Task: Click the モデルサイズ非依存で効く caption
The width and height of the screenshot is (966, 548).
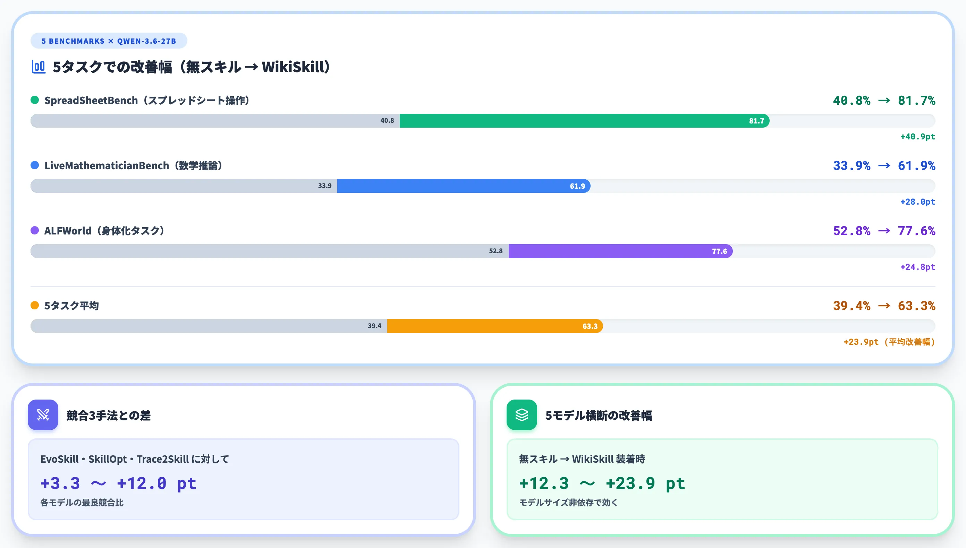Action: pyautogui.click(x=568, y=503)
